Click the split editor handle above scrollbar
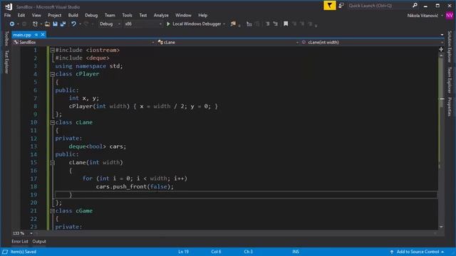The width and height of the screenshot is (456, 256). (x=441, y=49)
